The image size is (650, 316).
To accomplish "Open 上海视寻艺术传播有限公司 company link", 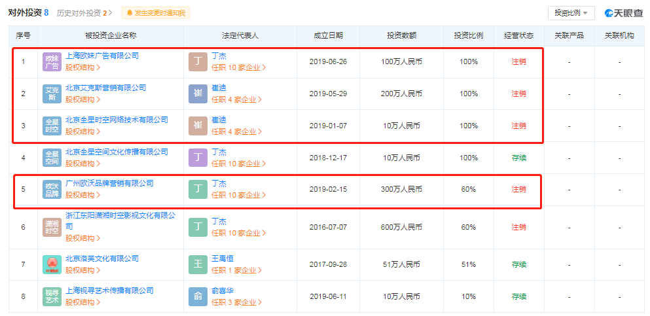I will tap(109, 290).
